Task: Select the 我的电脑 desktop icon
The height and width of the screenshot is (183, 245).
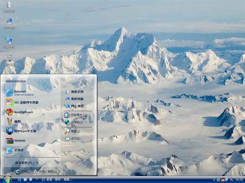Action: (x=9, y=23)
